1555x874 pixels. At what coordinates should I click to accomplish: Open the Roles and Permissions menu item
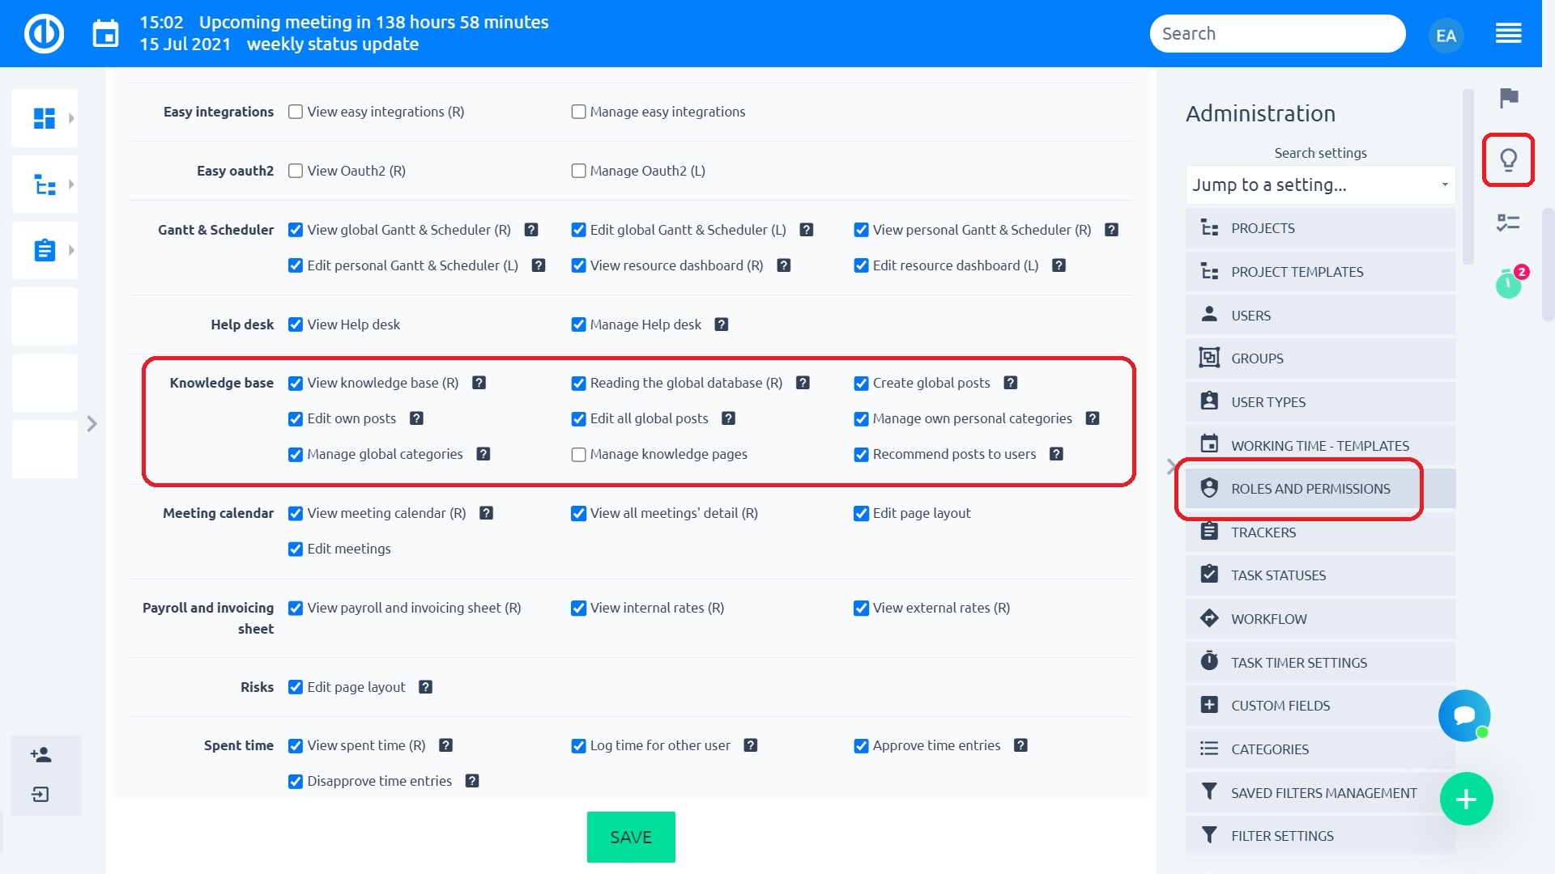1310,489
